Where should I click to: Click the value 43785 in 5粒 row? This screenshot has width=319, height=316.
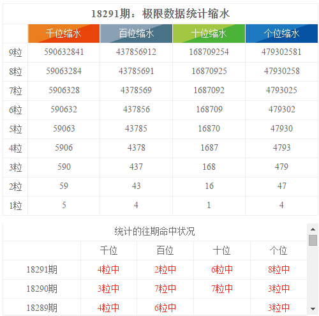click(136, 128)
